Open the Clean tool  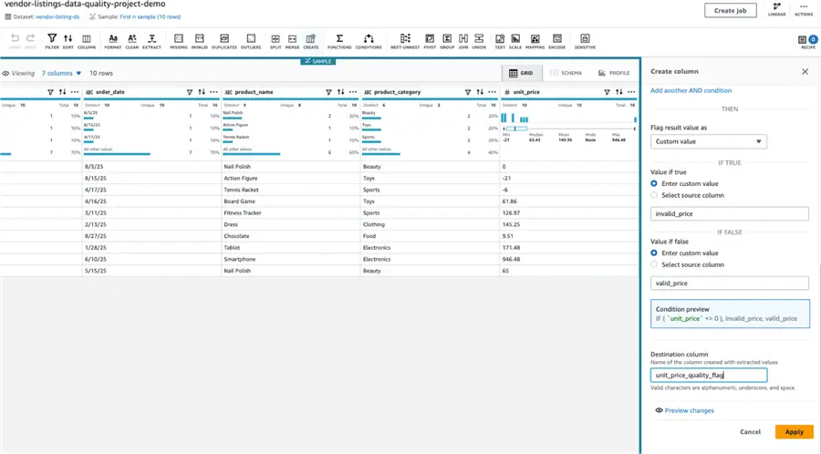coord(132,41)
